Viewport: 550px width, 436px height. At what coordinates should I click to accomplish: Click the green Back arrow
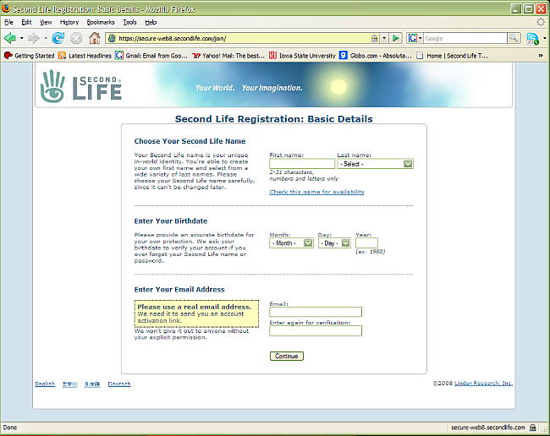[x=10, y=38]
